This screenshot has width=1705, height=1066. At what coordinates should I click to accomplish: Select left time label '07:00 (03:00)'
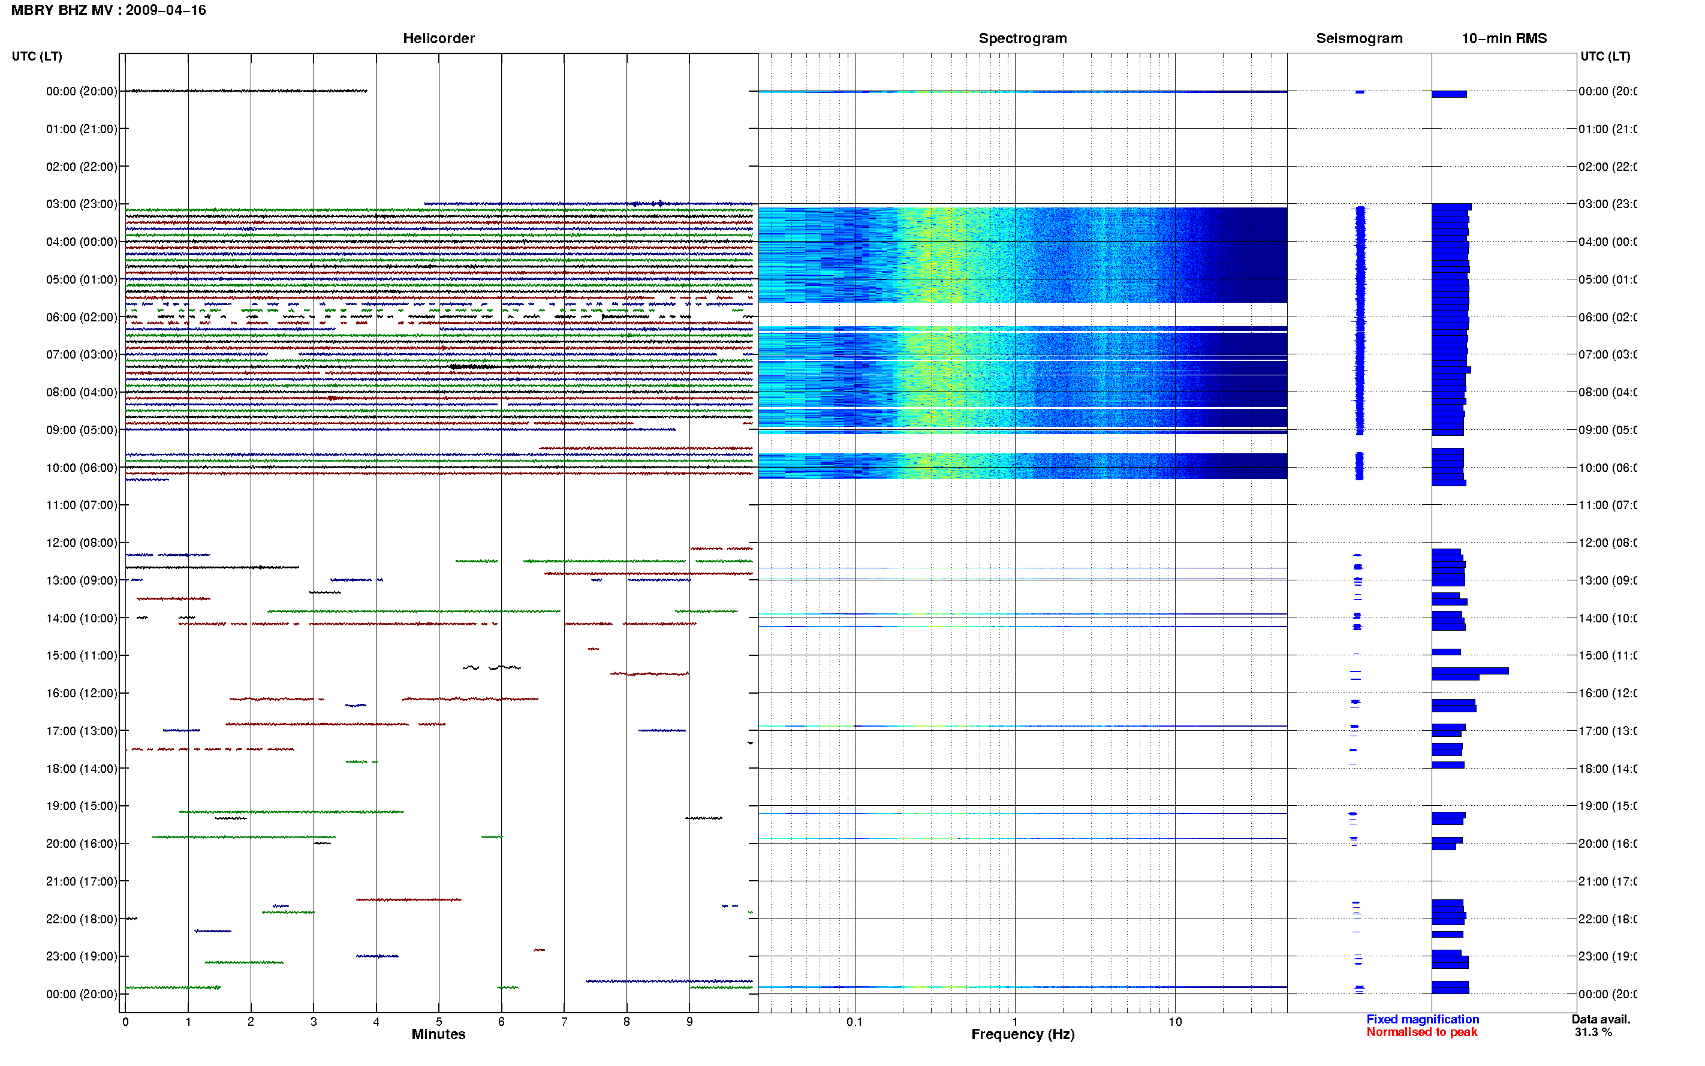pos(82,354)
